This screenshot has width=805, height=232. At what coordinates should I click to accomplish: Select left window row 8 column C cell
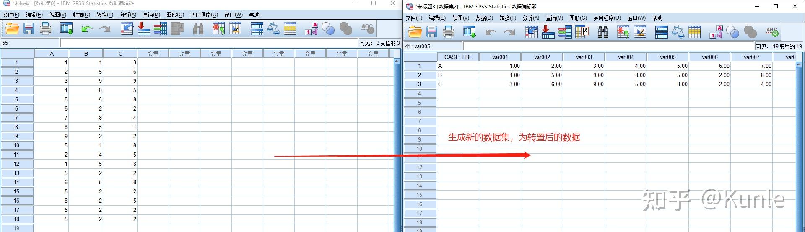[x=120, y=127]
